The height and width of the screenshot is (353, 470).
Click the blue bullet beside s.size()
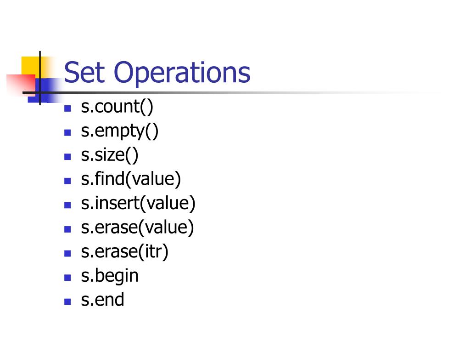(x=67, y=157)
